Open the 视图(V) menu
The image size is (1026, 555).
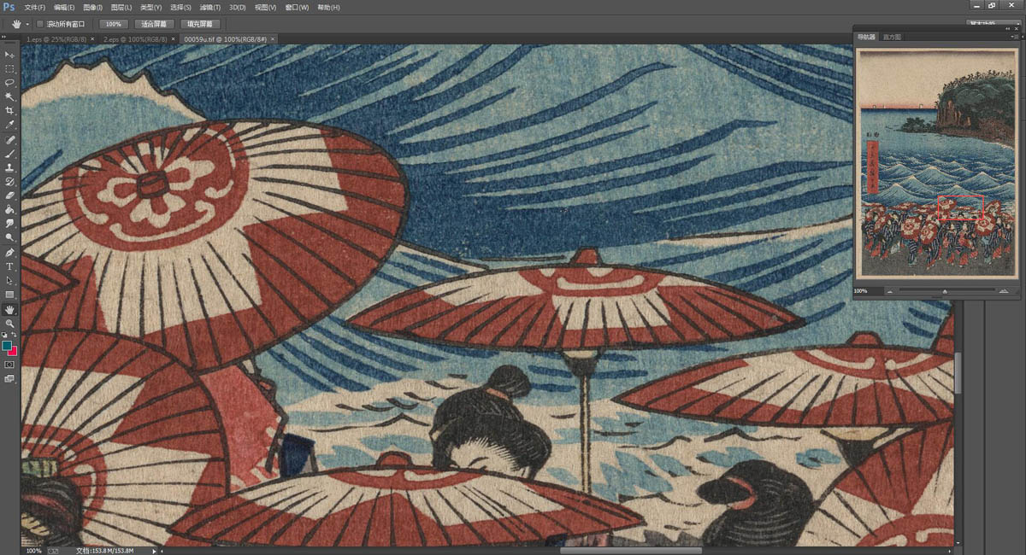[x=266, y=8]
